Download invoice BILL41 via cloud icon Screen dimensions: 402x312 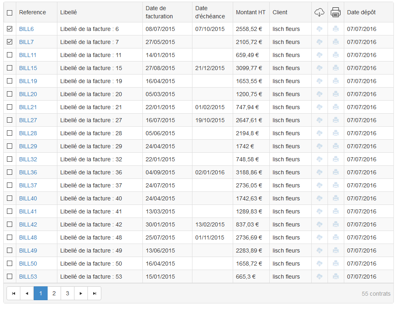[319, 211]
